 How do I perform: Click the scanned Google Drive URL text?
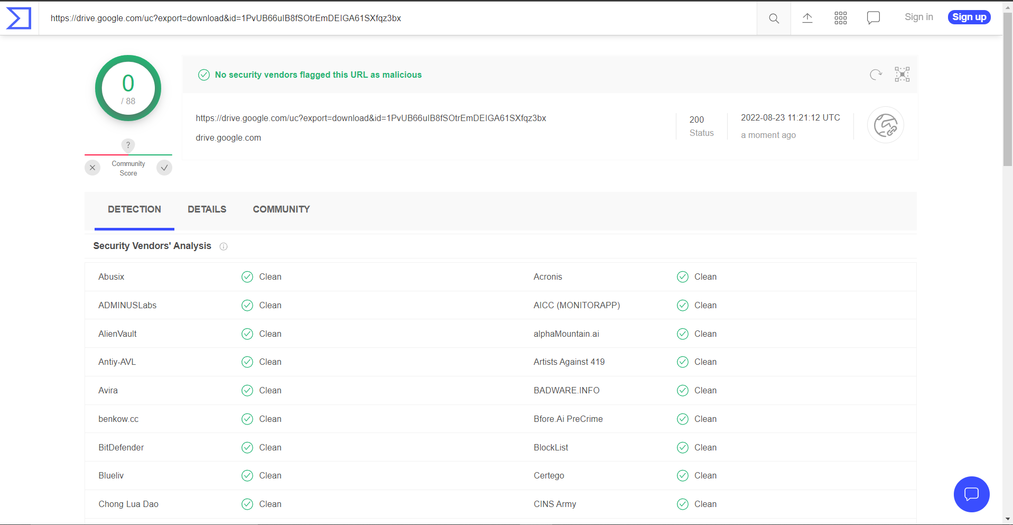tap(371, 118)
